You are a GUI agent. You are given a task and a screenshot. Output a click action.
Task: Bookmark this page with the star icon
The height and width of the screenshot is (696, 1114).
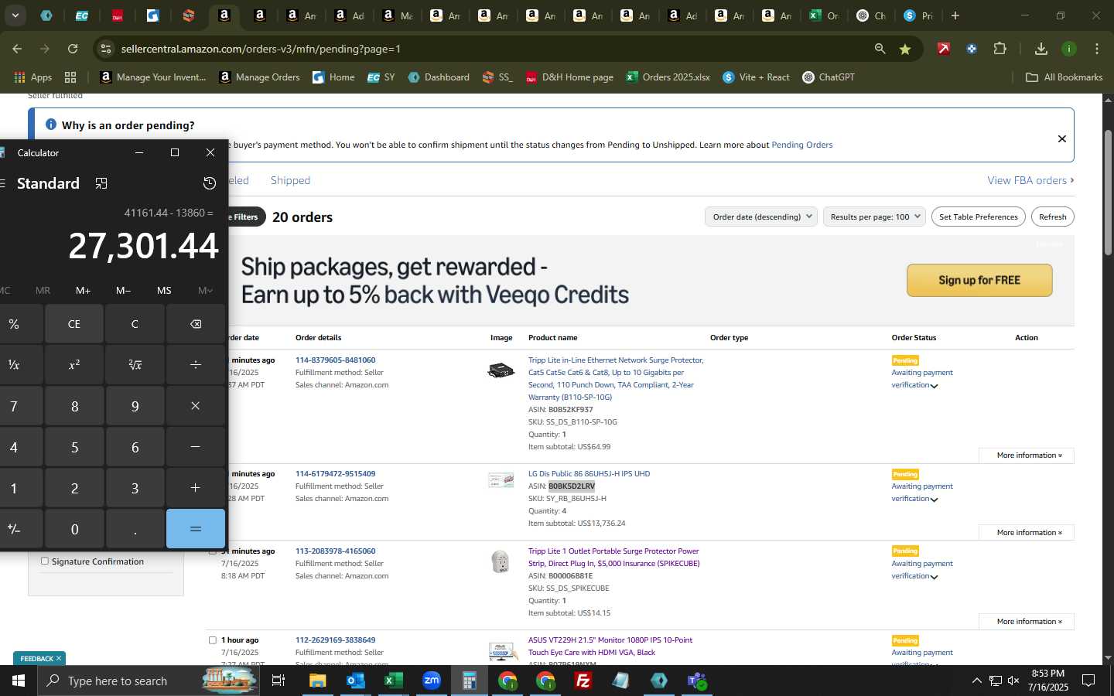(x=905, y=49)
